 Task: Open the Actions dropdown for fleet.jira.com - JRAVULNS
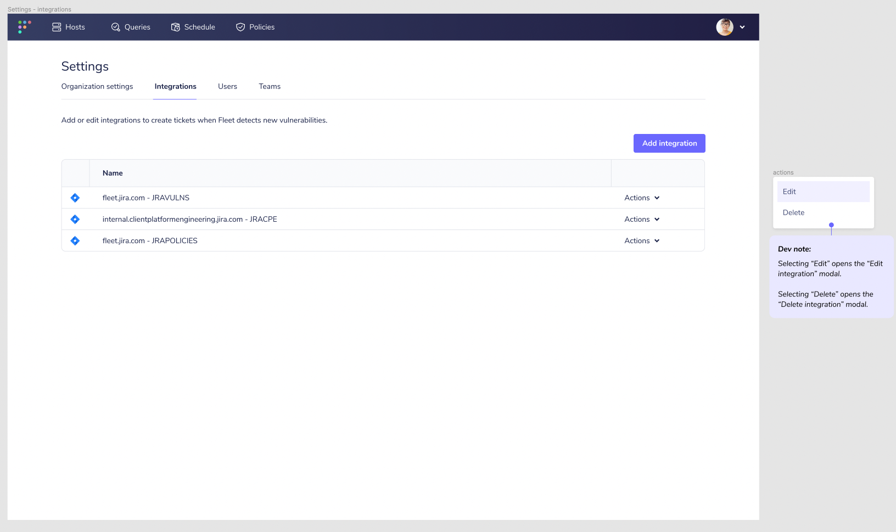(641, 198)
